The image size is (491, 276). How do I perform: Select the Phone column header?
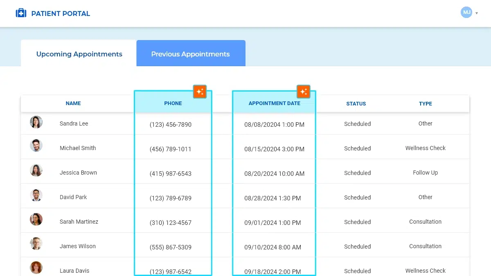[173, 103]
